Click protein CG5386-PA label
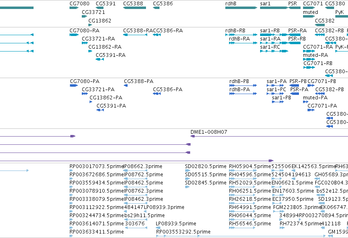This screenshot has width=348, height=238. [168, 90]
